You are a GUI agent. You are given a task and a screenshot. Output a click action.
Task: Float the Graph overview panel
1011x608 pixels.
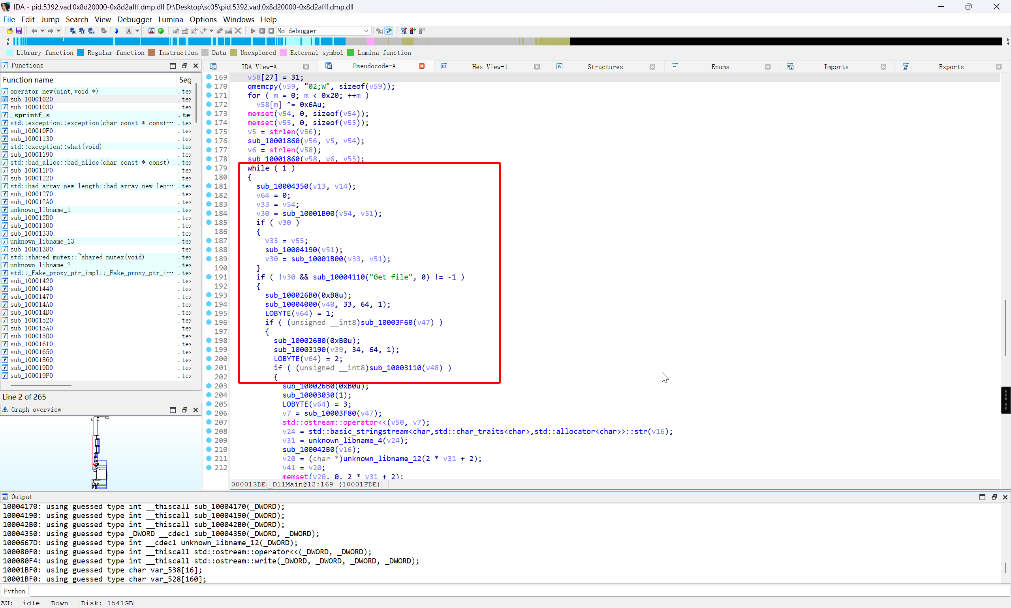click(184, 410)
